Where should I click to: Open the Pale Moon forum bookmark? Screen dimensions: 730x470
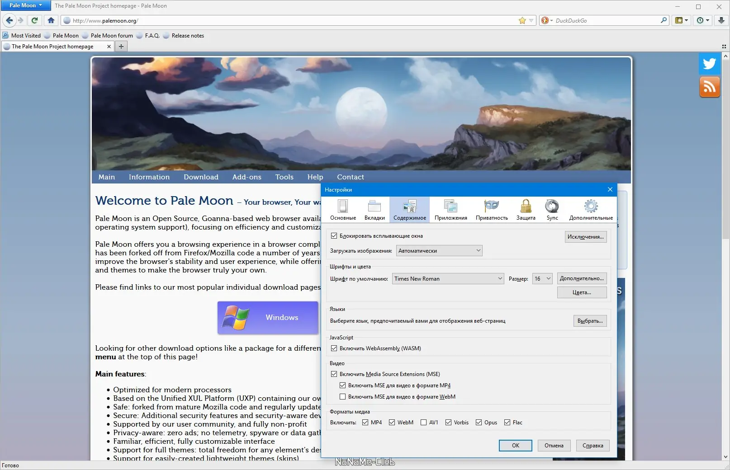(x=108, y=35)
